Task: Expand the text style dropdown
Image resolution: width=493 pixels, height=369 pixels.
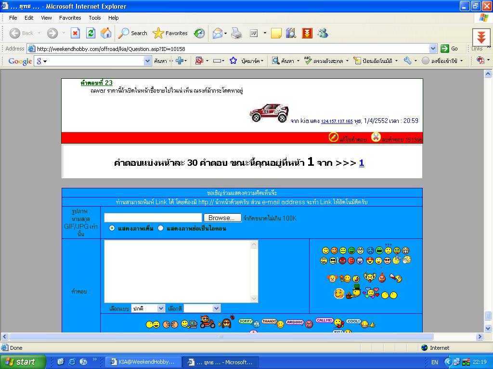Action: point(148,308)
